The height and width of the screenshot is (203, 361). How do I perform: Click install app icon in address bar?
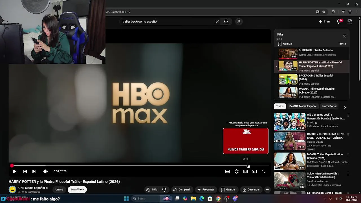click(318, 12)
